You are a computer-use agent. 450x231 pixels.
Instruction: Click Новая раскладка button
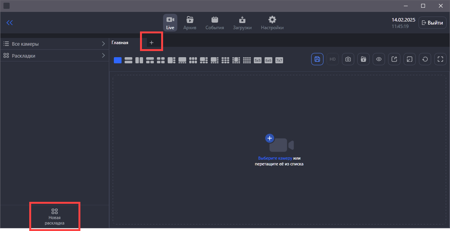point(55,216)
